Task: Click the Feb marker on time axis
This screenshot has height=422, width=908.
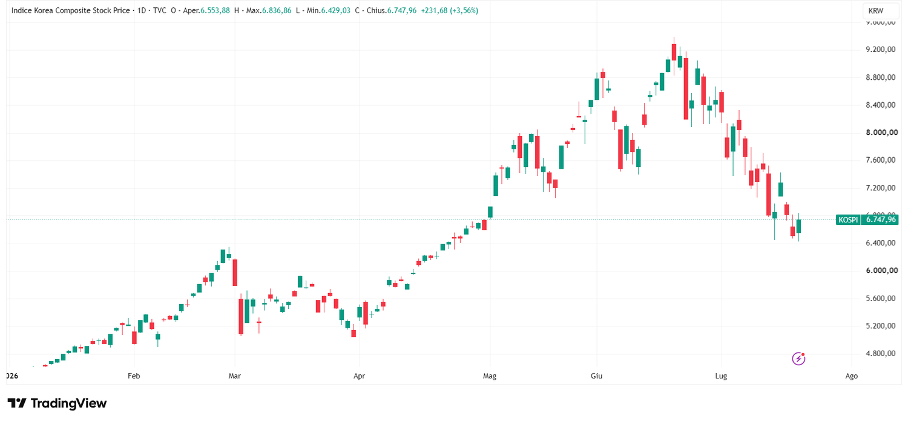Action: [134, 376]
